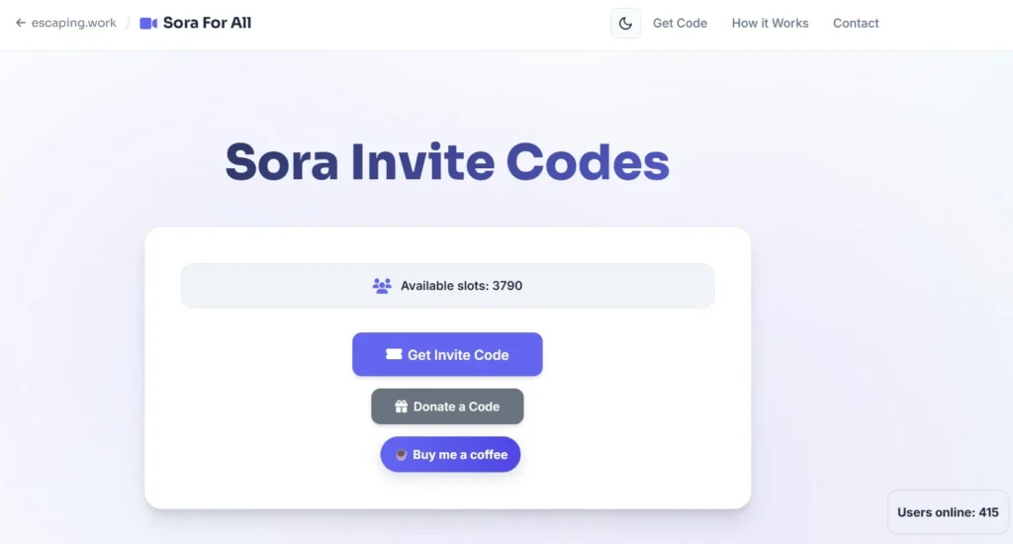Select the Available slots: 3790 text
This screenshot has width=1013, height=544.
[461, 286]
